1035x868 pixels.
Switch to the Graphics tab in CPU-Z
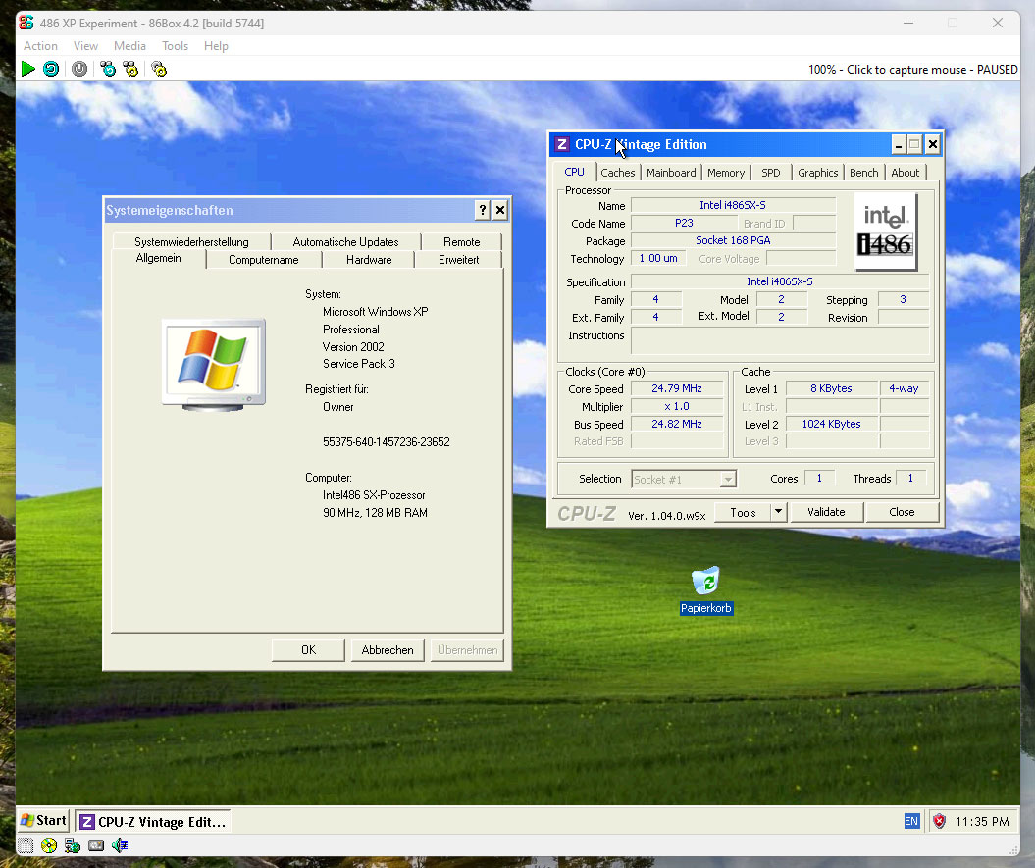click(x=818, y=173)
